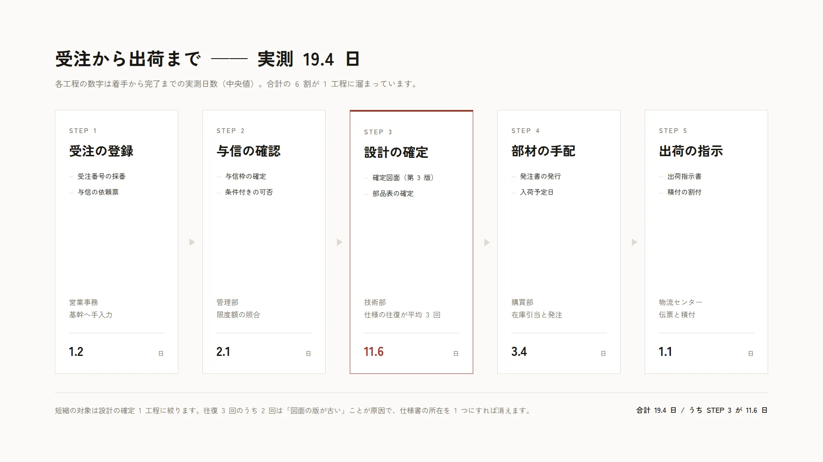Viewport: 823px width, 462px height.
Task: Click the item 発注書の発行
Action: [x=541, y=176]
